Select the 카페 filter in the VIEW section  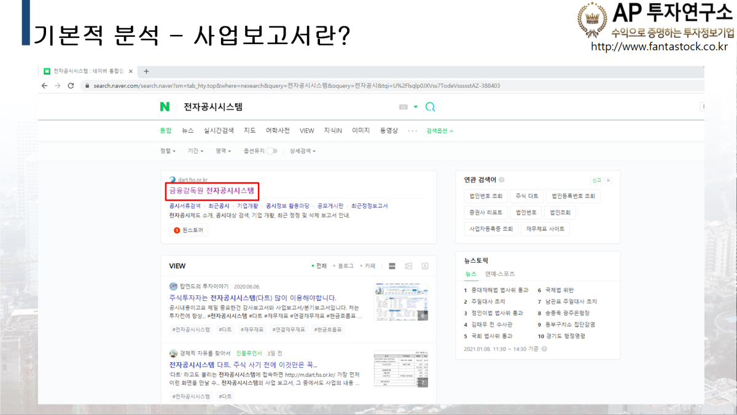pos(367,266)
